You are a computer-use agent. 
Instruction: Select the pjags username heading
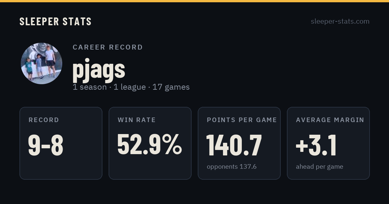99,69
